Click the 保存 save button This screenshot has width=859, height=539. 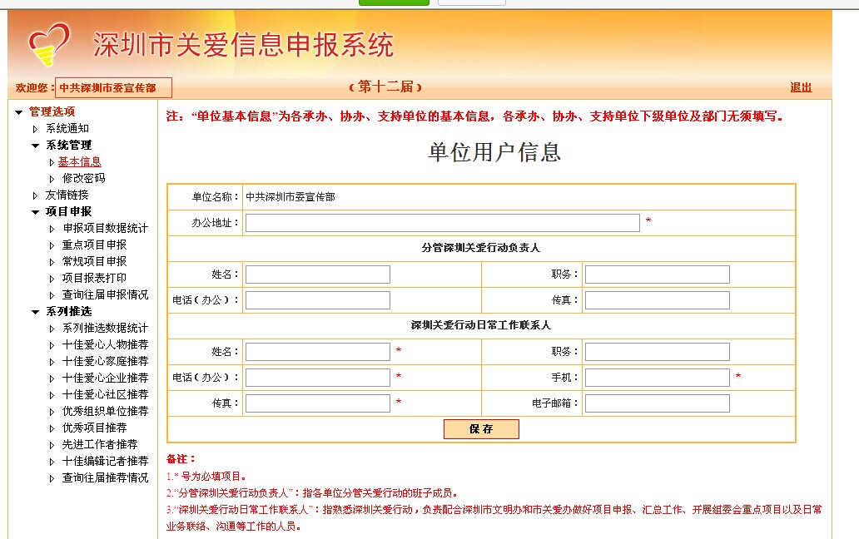tap(481, 429)
